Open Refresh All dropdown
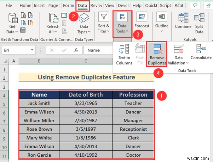213x162 pixels. point(53,23)
